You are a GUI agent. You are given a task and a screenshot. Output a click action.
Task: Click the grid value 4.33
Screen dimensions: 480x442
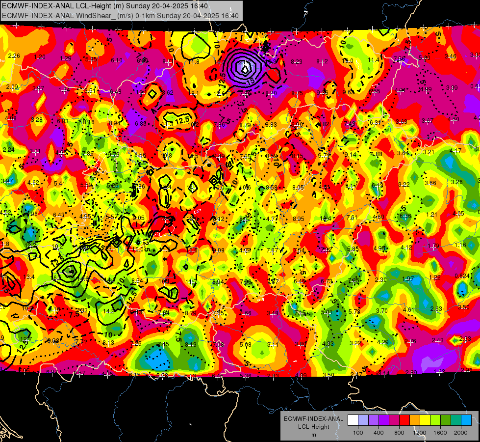pos(328,344)
